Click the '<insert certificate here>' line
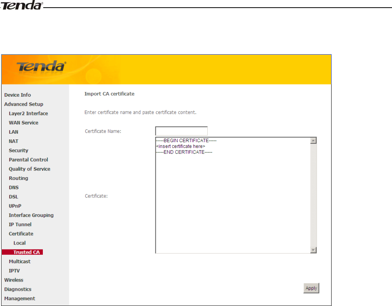The width and height of the screenshot is (392, 306). coord(181,146)
